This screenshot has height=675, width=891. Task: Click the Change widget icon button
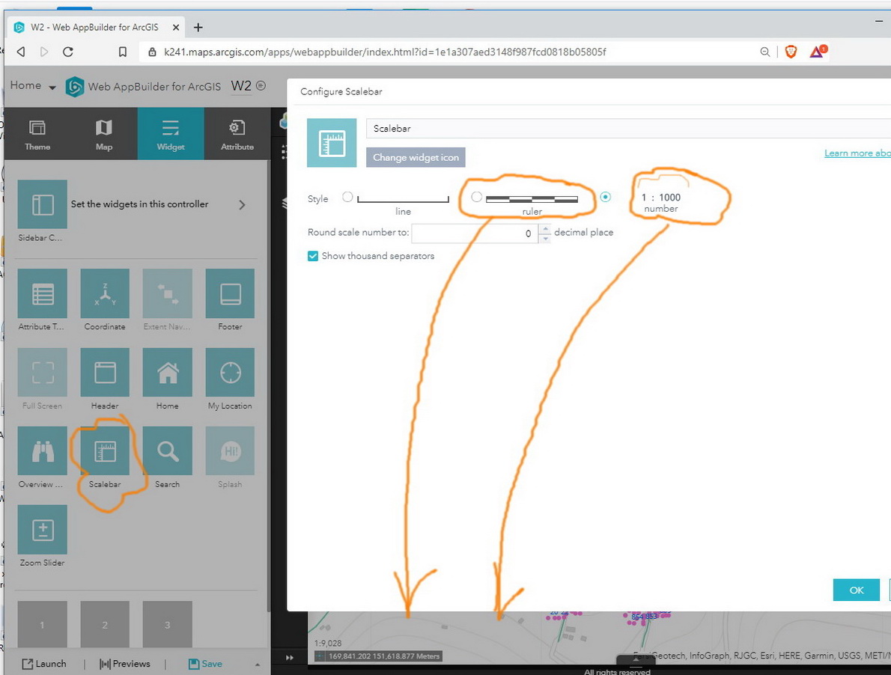point(416,157)
